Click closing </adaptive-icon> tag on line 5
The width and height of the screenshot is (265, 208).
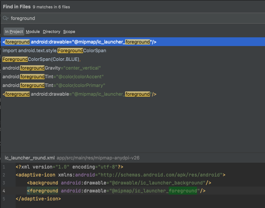pyautogui.click(x=38, y=199)
